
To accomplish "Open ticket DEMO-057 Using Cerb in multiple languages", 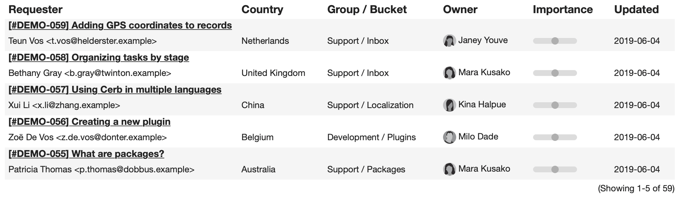I will 115,89.
